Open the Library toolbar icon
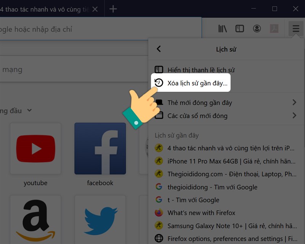This screenshot has height=244, width=305. [x=222, y=29]
